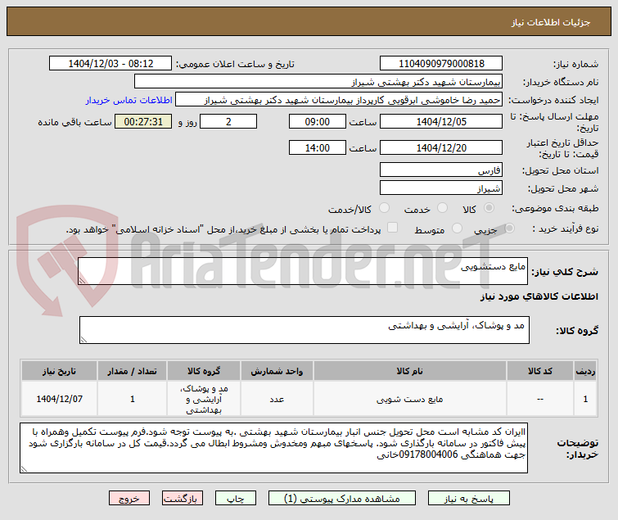Screen dimensions: 618x520
Task: Click price validity date 1404/12/20 field
Action: (441, 147)
